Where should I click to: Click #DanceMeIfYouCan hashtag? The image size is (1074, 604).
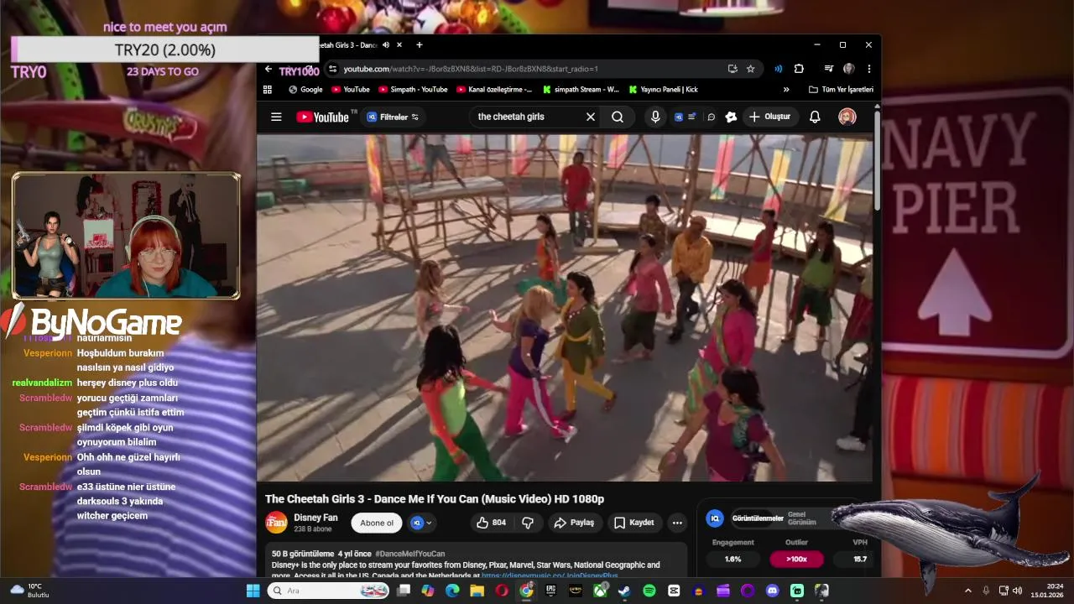tap(410, 554)
